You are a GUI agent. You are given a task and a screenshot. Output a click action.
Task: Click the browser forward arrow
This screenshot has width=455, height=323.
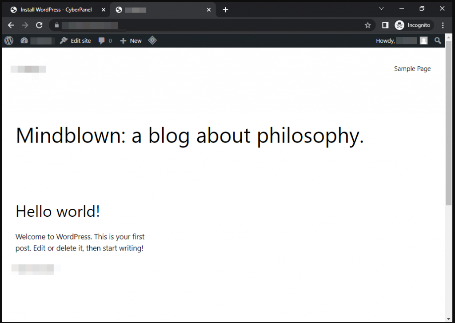point(25,25)
